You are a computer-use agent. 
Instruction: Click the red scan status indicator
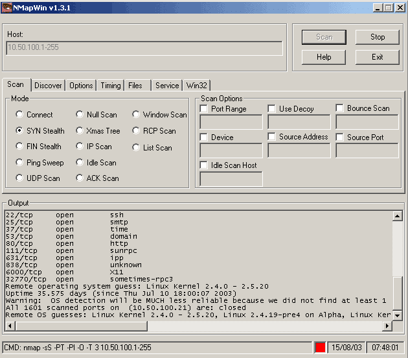320,348
